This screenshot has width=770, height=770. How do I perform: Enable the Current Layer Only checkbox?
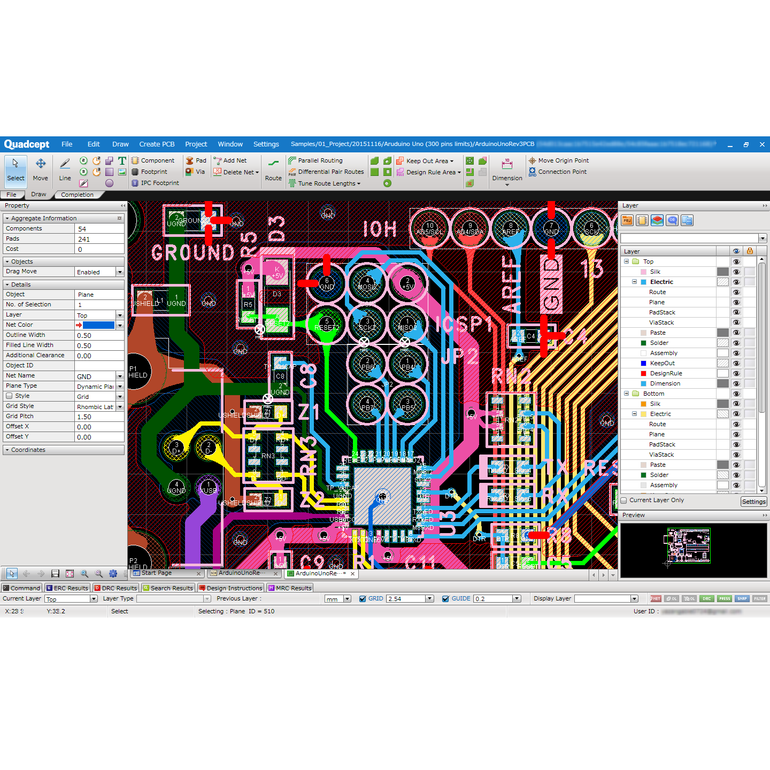tap(624, 500)
